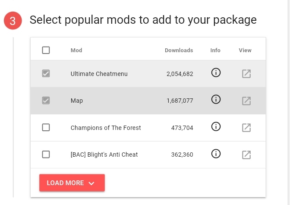Viewport: 290px width, 205px height.
Task: Enable Champions of The Forest checkbox
Action: (46, 128)
